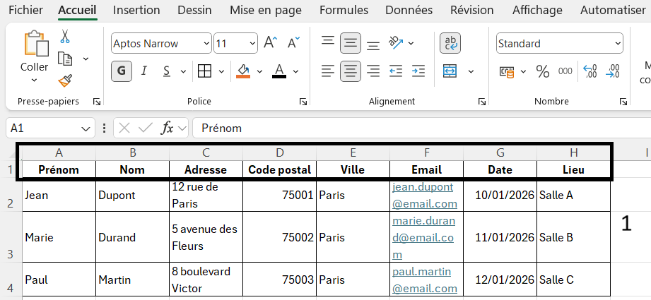Select row 3 header
651x300 pixels.
coord(11,237)
